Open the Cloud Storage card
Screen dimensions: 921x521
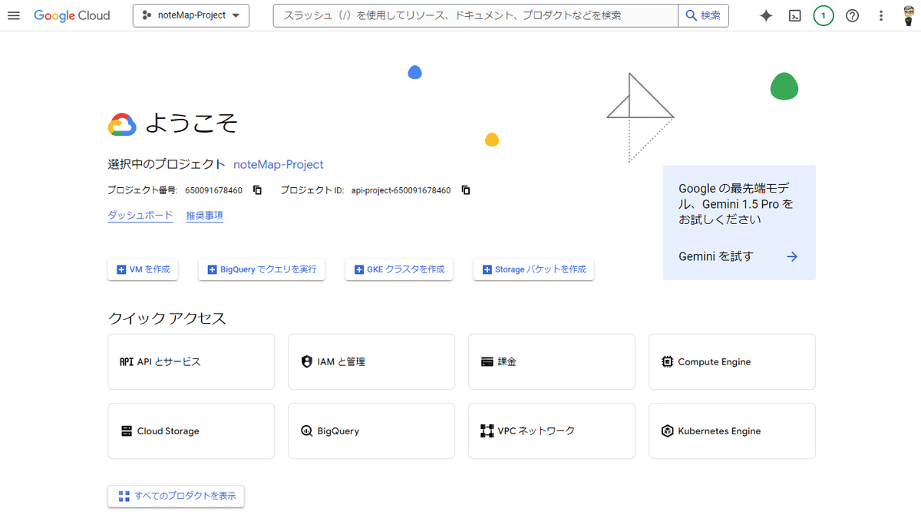(x=191, y=431)
